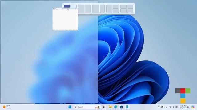Launch Microsoft Edge from the taskbar
Image resolution: width=197 pixels, height=110 pixels.
[116, 107]
